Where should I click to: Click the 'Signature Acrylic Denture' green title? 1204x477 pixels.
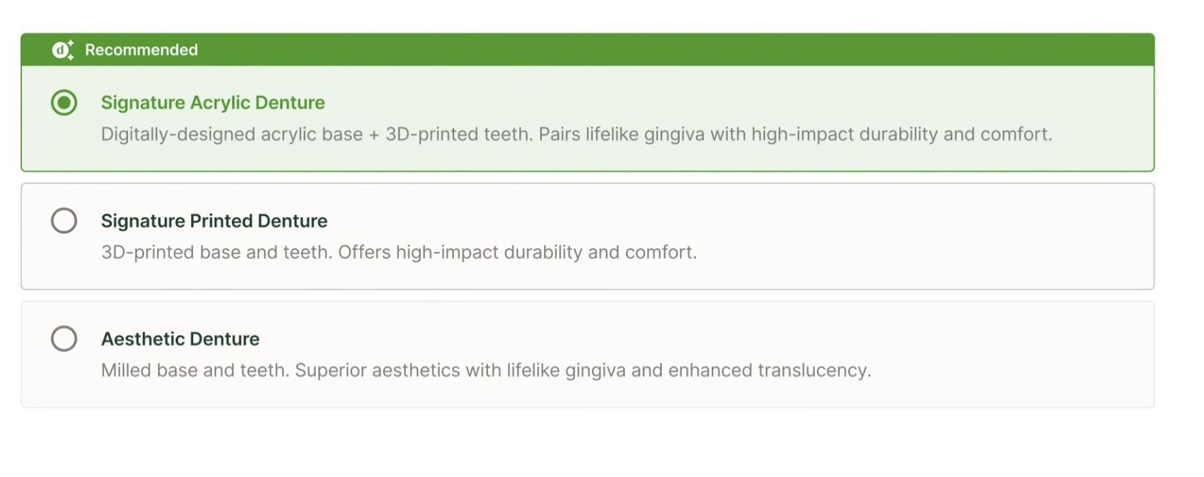(213, 103)
